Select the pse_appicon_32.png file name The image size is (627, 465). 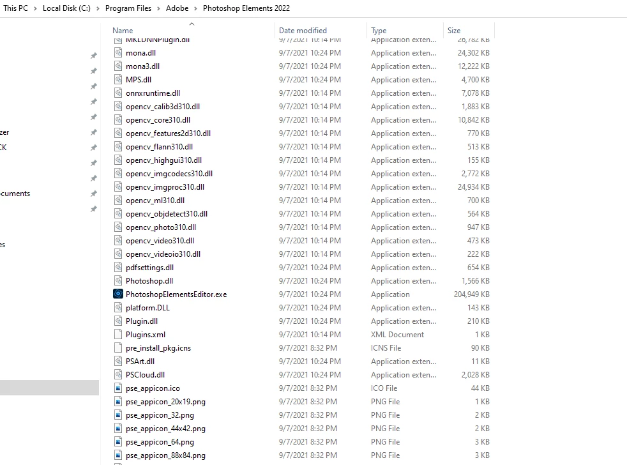tap(160, 415)
